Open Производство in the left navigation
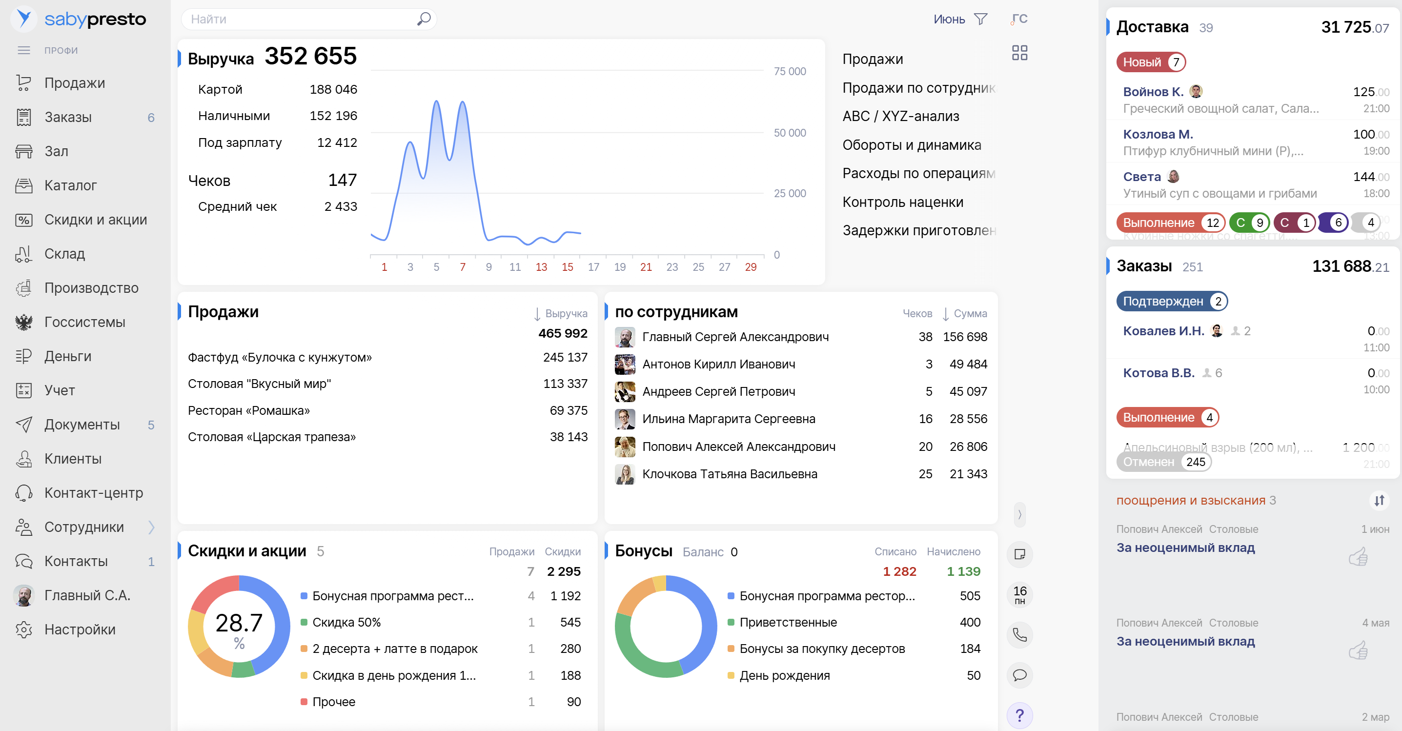1402x731 pixels. pos(91,288)
